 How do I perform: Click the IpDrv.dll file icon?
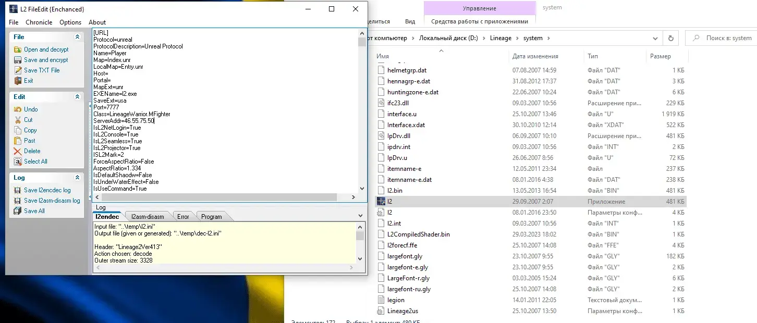[x=381, y=136]
